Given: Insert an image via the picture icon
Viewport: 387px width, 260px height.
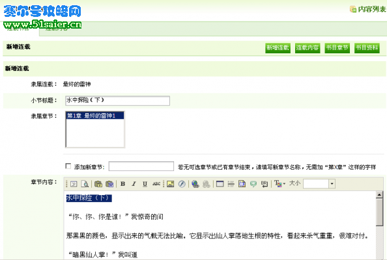Looking at the screenshot, I should [170, 184].
